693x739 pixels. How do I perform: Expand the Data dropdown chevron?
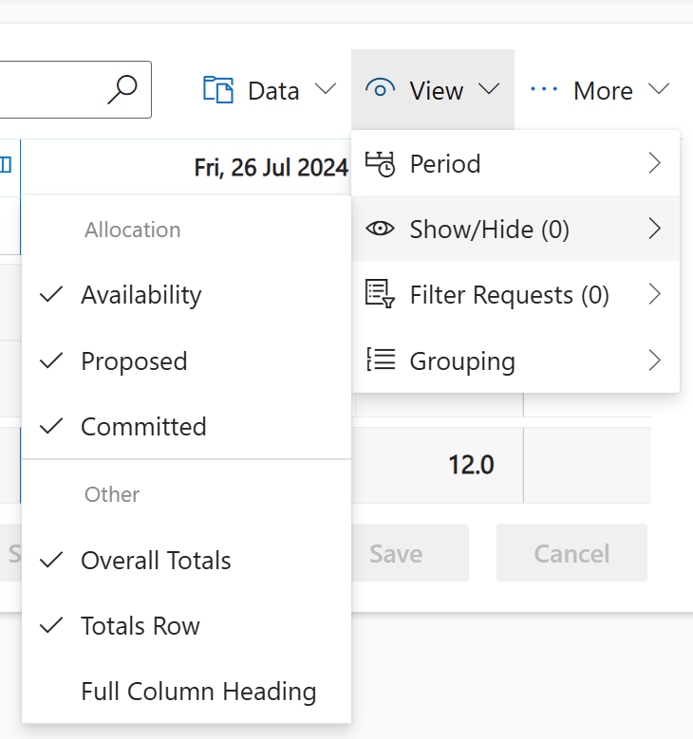click(326, 88)
